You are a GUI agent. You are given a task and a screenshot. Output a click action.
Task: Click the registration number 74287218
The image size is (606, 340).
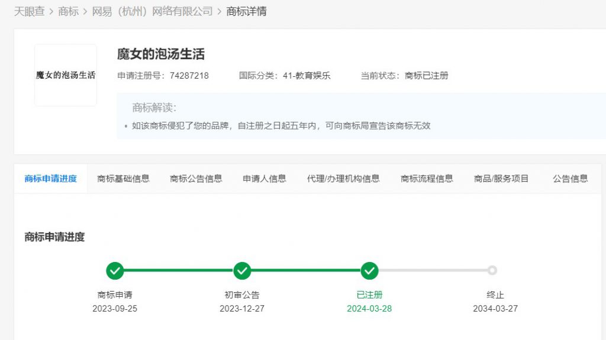[189, 75]
